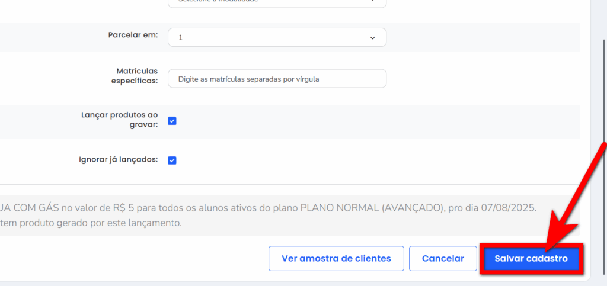
Task: Click the checkmark icon beside Lançar produtos ao gravar
Action: tap(172, 121)
